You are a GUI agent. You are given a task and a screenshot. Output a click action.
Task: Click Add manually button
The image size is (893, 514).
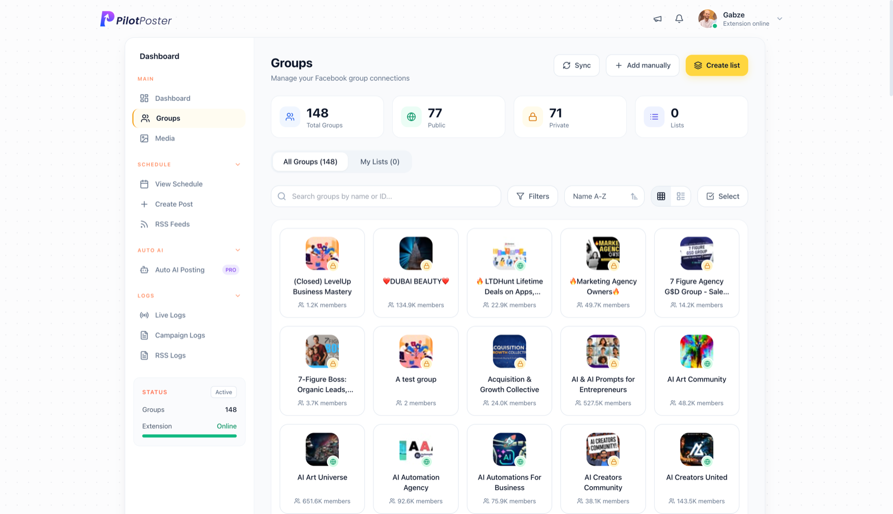642,65
